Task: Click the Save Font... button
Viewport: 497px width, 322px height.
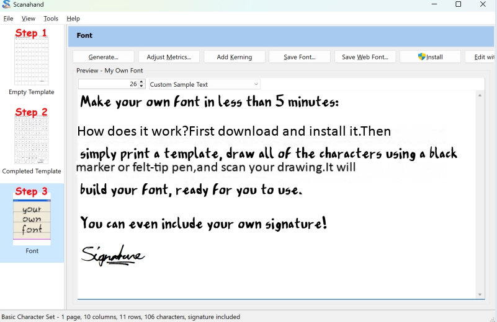Action: (x=299, y=57)
